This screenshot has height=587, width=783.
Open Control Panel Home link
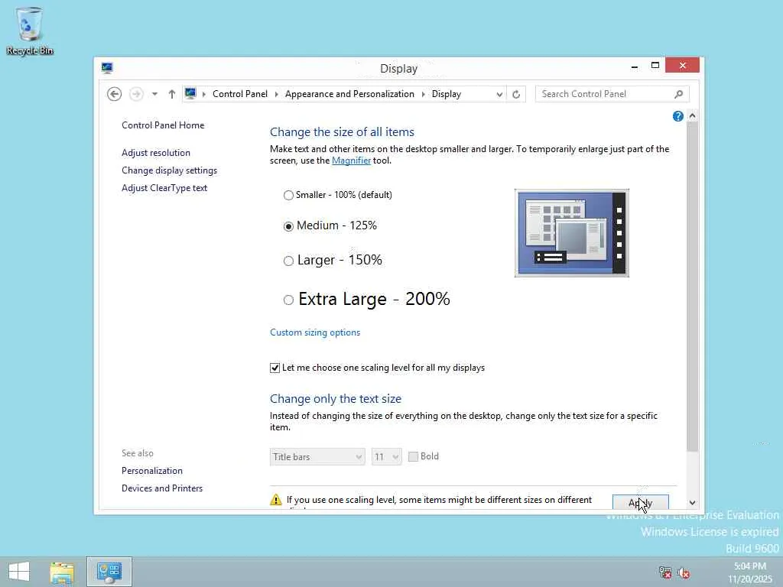pos(163,125)
